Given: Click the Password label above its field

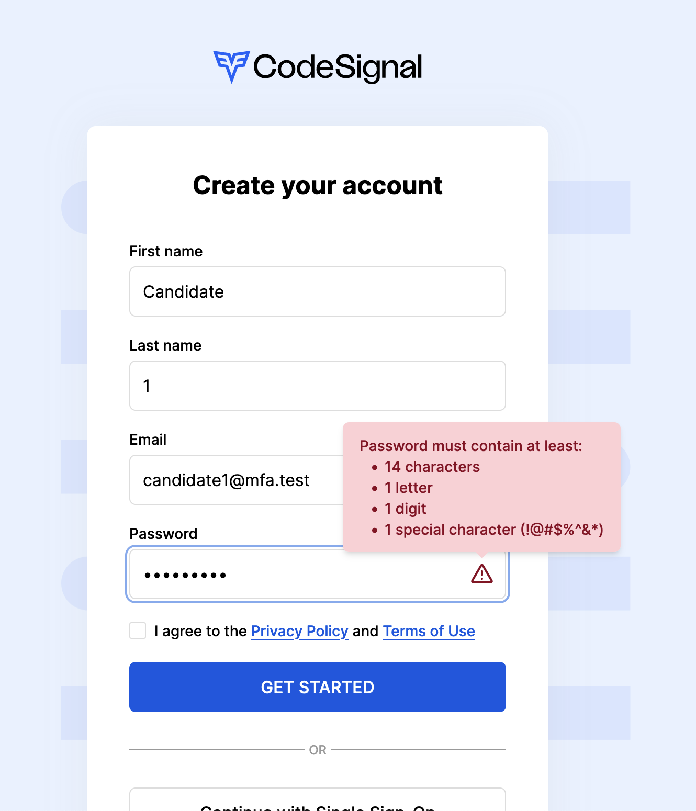Looking at the screenshot, I should click(x=163, y=533).
